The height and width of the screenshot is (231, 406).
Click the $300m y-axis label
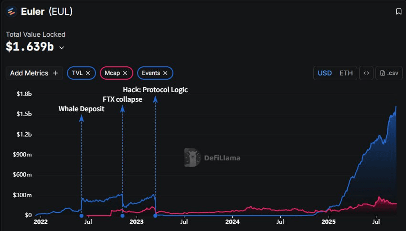[x=22, y=195]
